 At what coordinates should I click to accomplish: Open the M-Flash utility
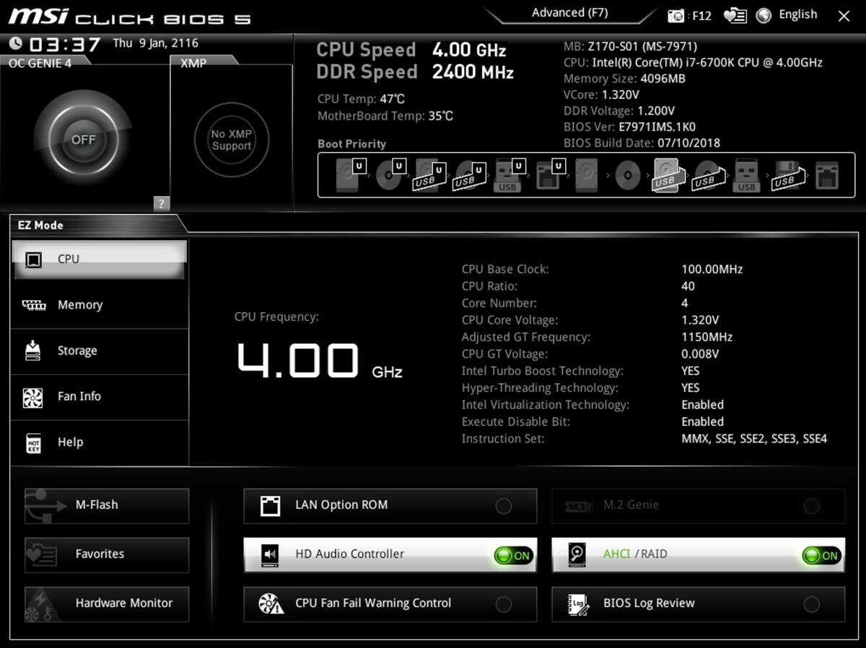point(107,505)
